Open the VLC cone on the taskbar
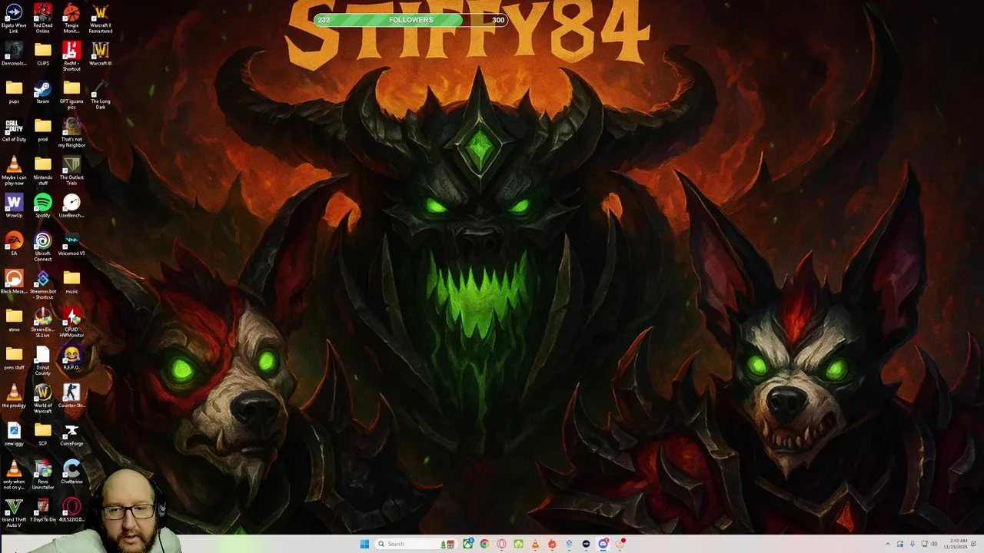 click(535, 544)
